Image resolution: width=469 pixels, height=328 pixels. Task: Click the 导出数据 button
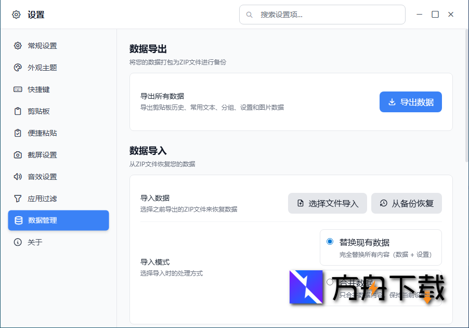(x=410, y=102)
